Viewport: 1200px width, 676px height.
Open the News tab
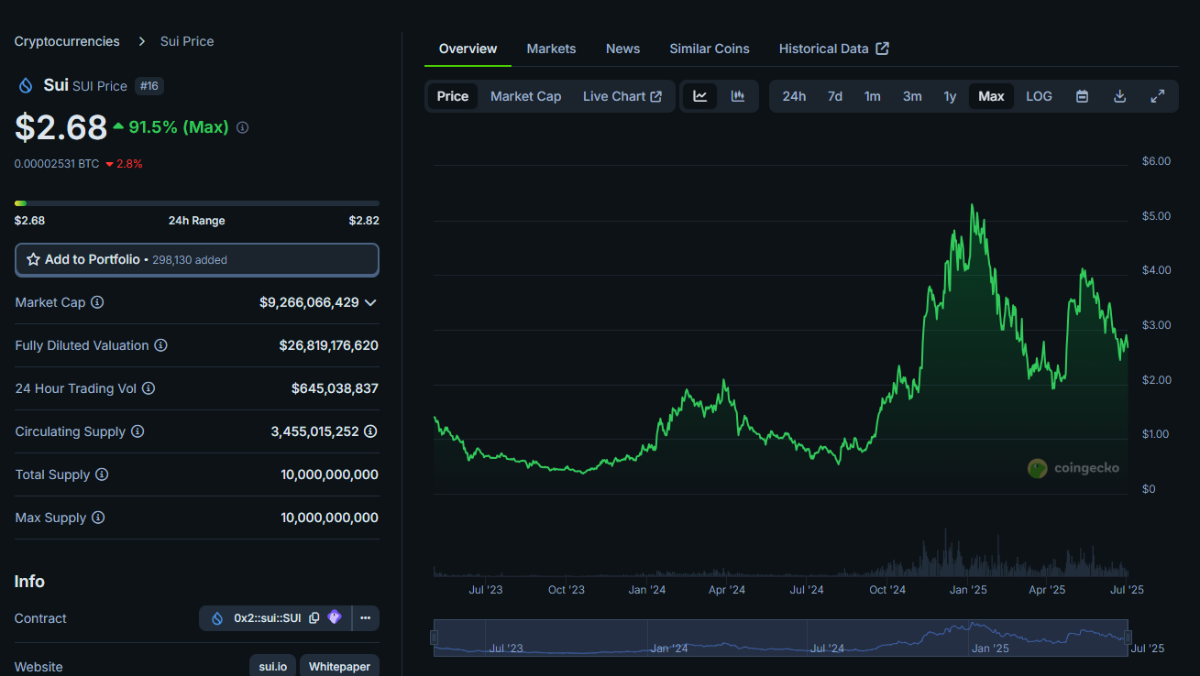(622, 49)
